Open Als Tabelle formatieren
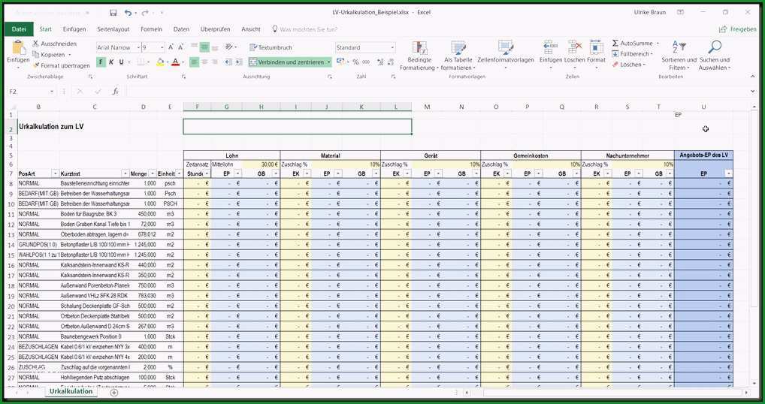Image resolution: width=765 pixels, height=404 pixels. (458, 56)
